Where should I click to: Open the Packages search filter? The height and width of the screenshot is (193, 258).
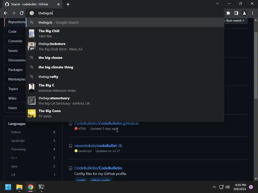pos(15,70)
